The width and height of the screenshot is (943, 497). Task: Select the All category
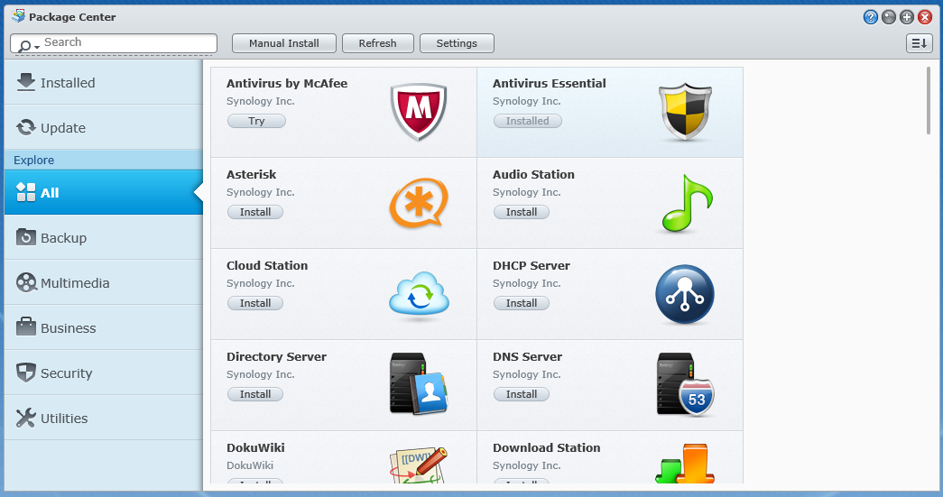click(104, 192)
